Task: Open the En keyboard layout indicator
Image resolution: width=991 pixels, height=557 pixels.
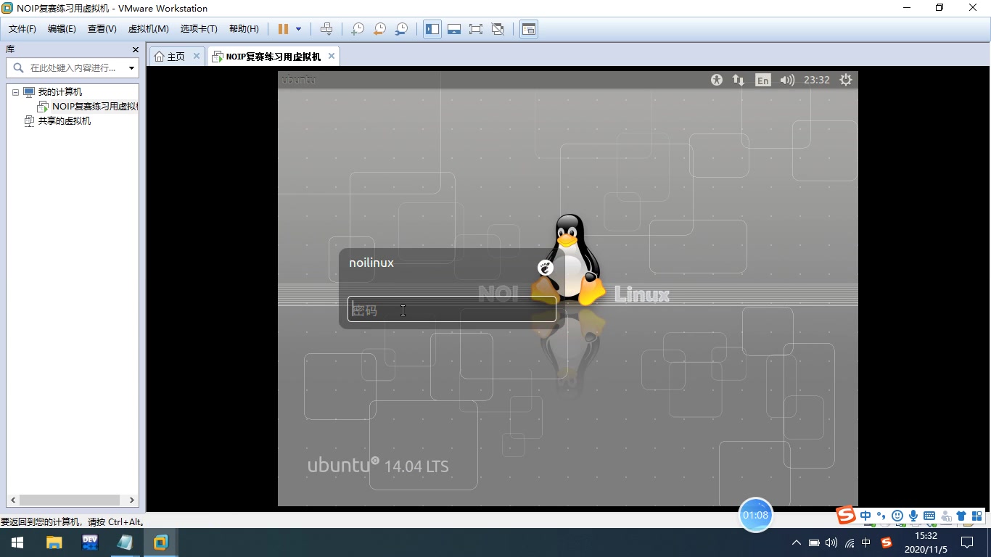Action: coord(762,81)
